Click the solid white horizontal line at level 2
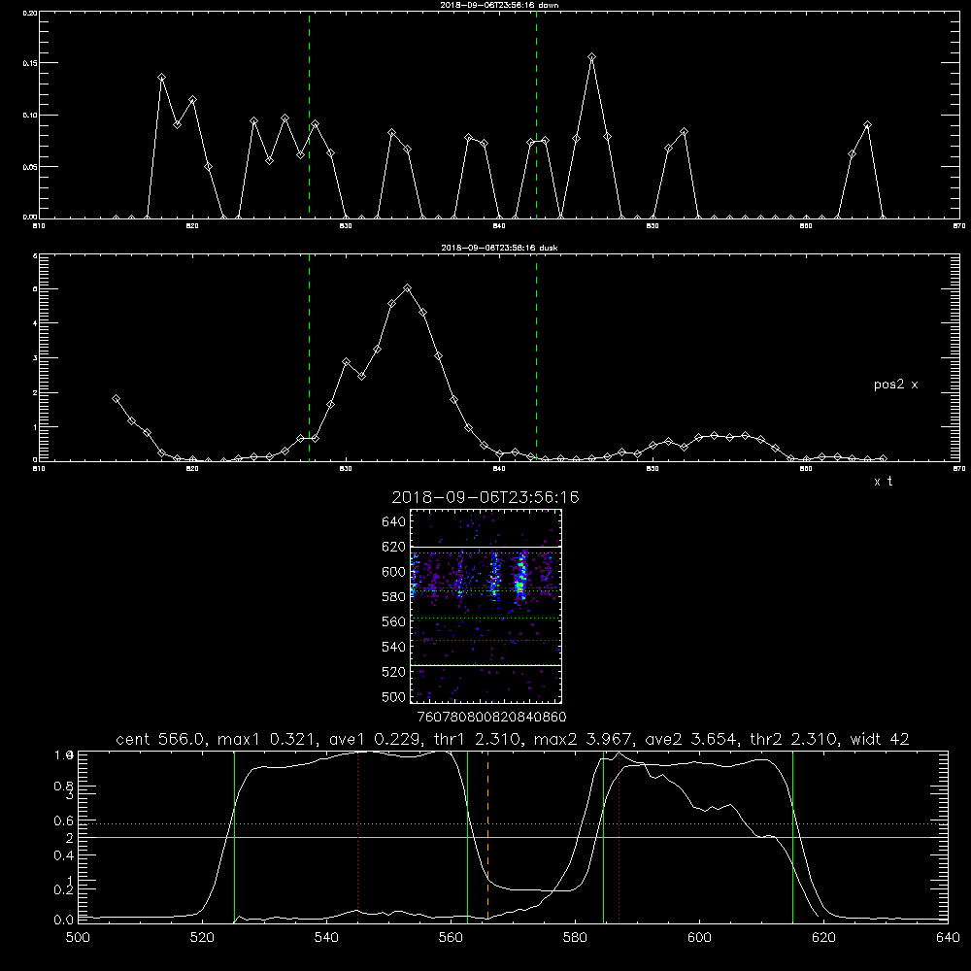Image resolution: width=971 pixels, height=971 pixels. tap(513, 837)
